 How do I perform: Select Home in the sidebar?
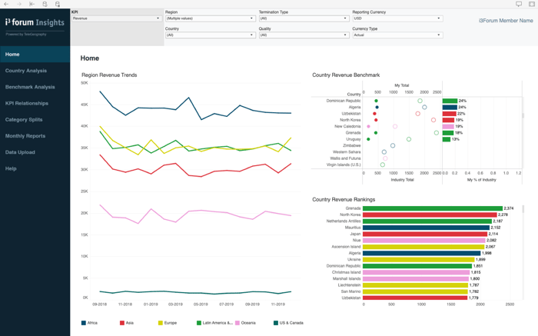[x=35, y=55]
